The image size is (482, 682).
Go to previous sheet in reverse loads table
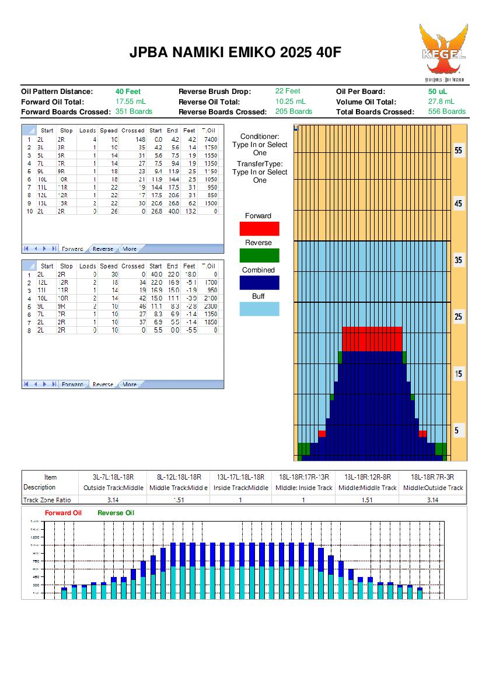[x=36, y=384]
